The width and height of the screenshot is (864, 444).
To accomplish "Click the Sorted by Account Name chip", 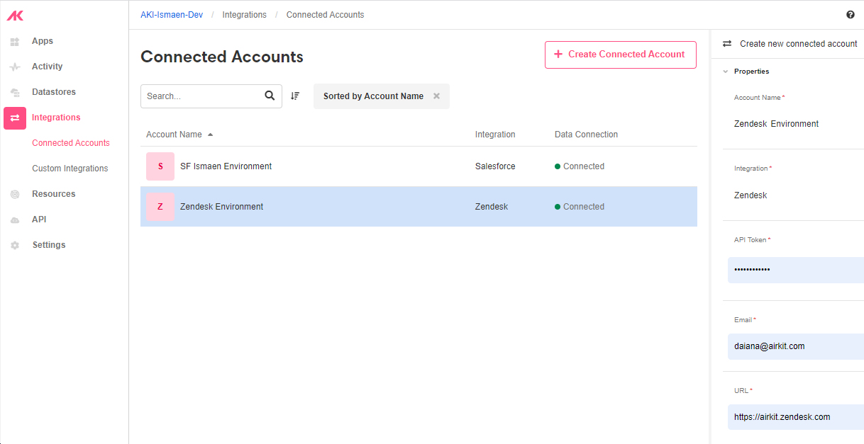I will coord(382,96).
